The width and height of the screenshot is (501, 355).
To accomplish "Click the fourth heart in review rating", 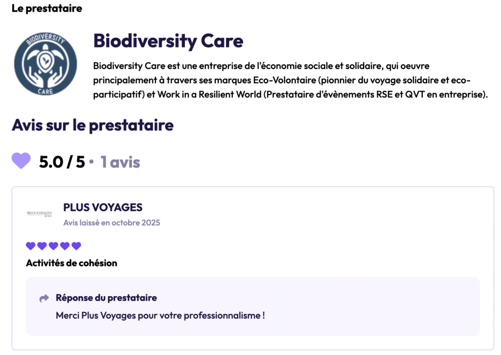I will click(x=65, y=246).
